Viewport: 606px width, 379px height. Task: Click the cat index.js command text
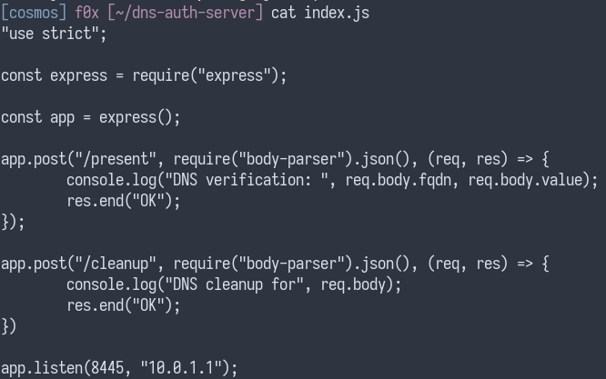320,13
